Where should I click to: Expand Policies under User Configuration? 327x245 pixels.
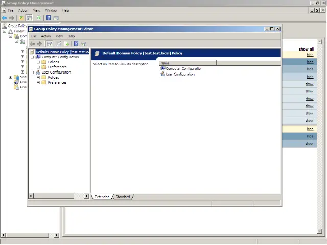click(38, 77)
